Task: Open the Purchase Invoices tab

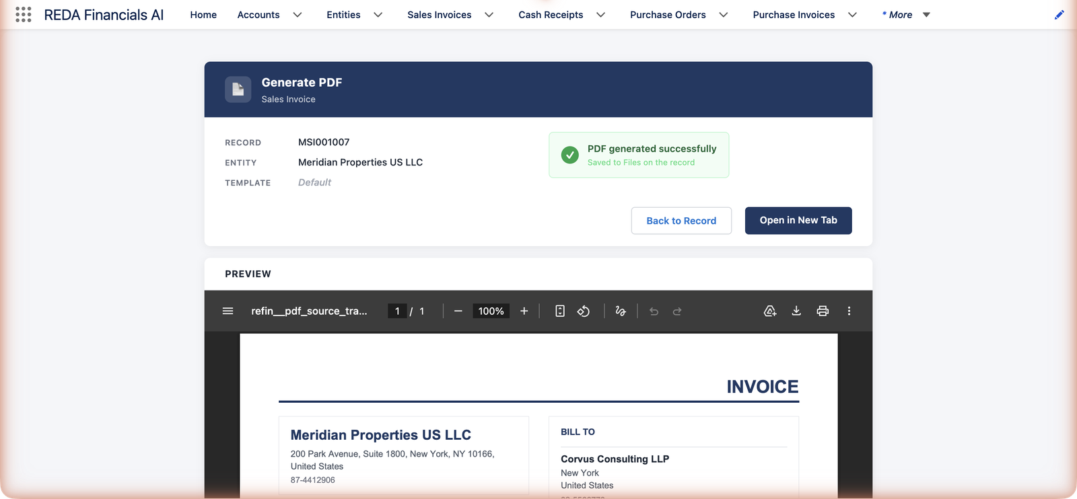Action: pyautogui.click(x=794, y=15)
